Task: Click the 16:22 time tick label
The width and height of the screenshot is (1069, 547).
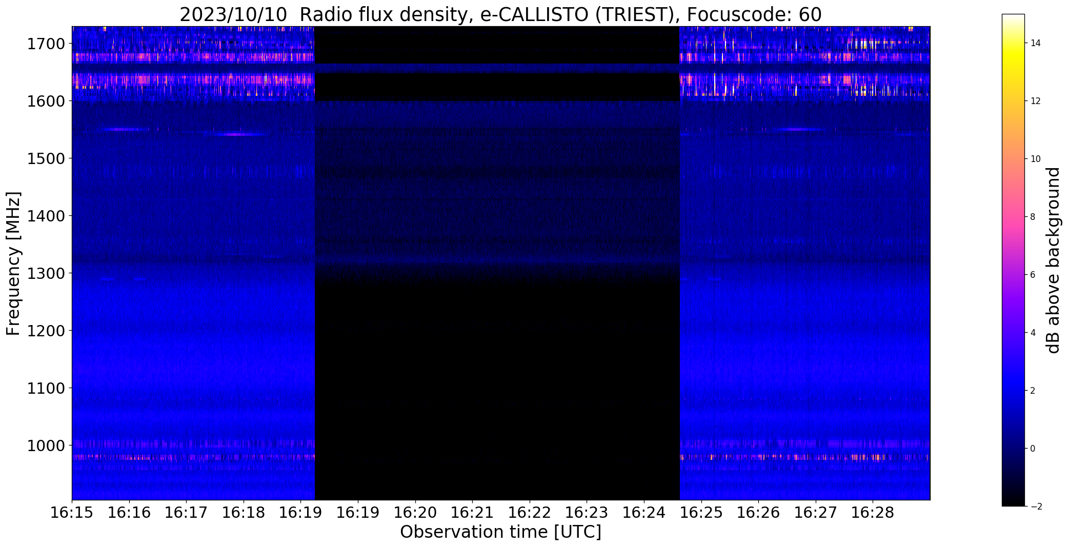Action: [530, 513]
